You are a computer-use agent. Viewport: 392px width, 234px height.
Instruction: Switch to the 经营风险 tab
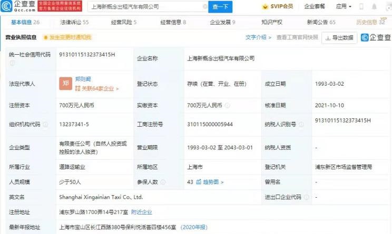point(124,22)
